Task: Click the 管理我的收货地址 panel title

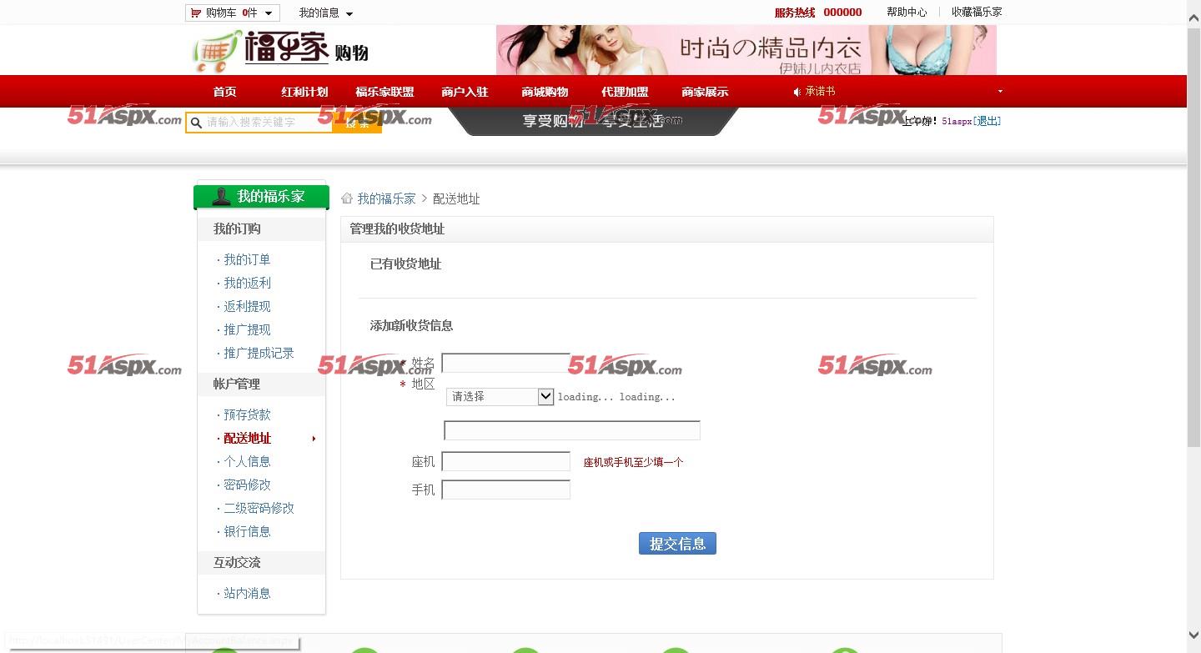Action: coord(397,229)
